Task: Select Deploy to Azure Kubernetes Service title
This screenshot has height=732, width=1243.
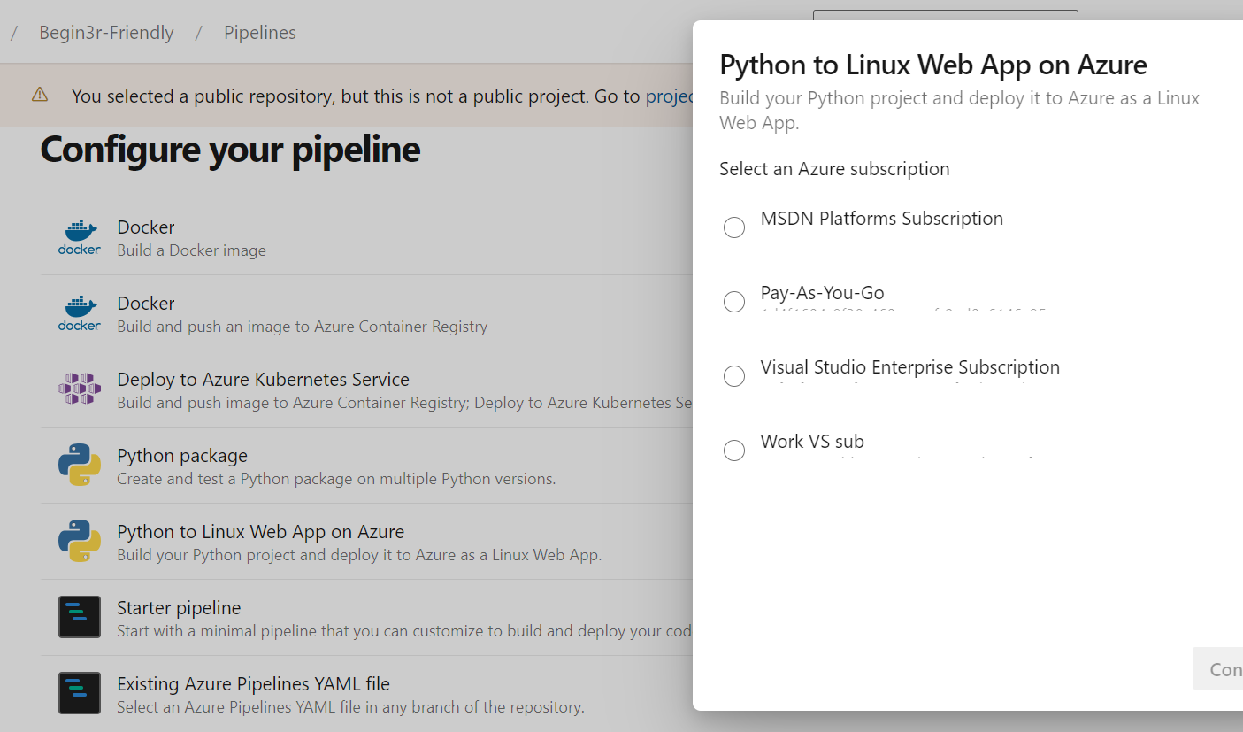Action: [263, 380]
